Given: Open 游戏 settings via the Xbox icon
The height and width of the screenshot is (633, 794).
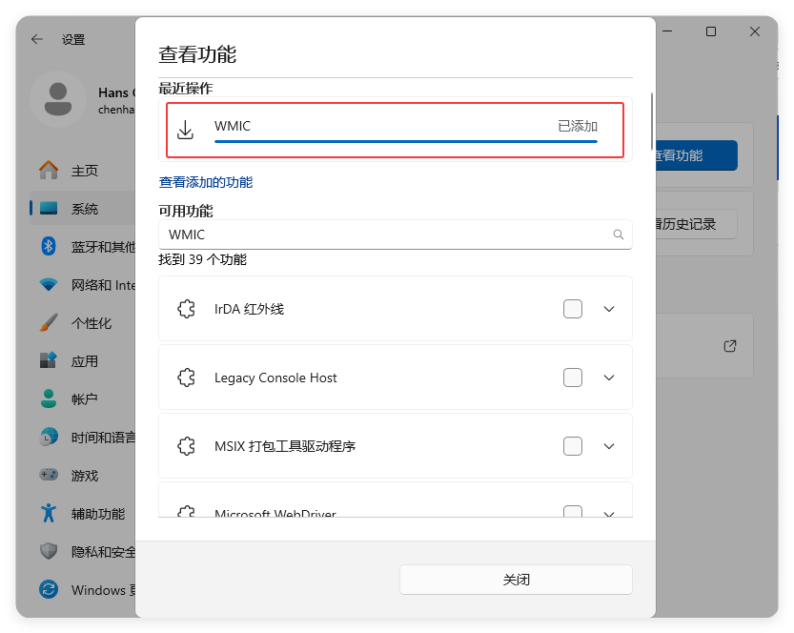Looking at the screenshot, I should tap(49, 475).
